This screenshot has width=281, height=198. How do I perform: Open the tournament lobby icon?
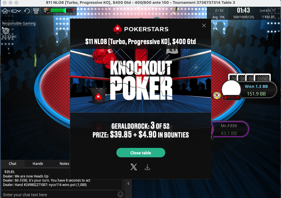tap(36, 11)
